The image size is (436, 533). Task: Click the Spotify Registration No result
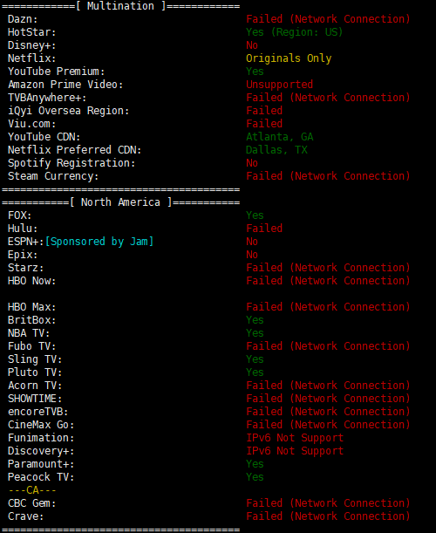[252, 163]
